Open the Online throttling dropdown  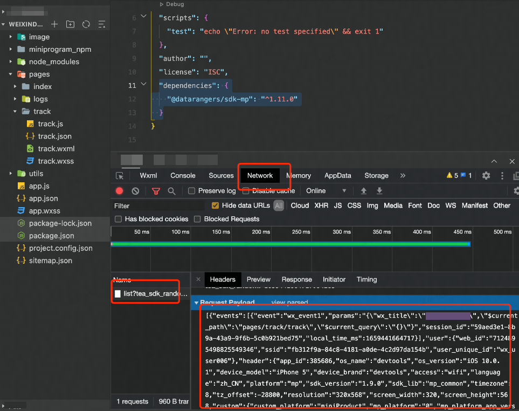(x=326, y=191)
